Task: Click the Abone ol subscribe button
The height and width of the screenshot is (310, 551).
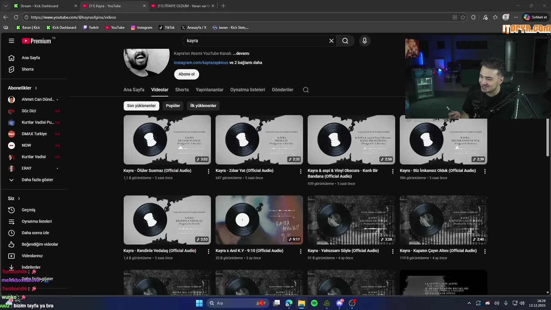Action: pos(186,74)
